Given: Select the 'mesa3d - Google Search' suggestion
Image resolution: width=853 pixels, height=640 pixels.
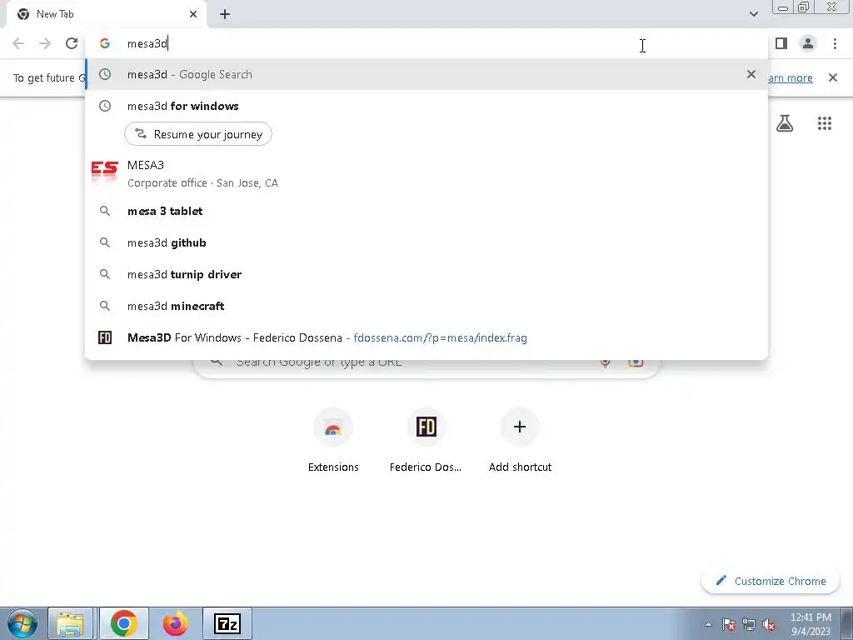Looking at the screenshot, I should coord(426,74).
